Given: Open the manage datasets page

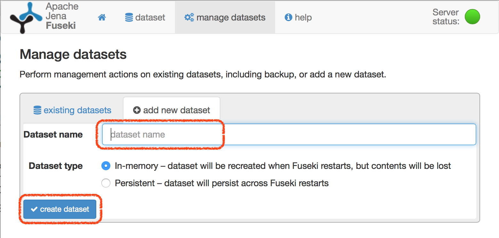Looking at the screenshot, I should [x=225, y=17].
